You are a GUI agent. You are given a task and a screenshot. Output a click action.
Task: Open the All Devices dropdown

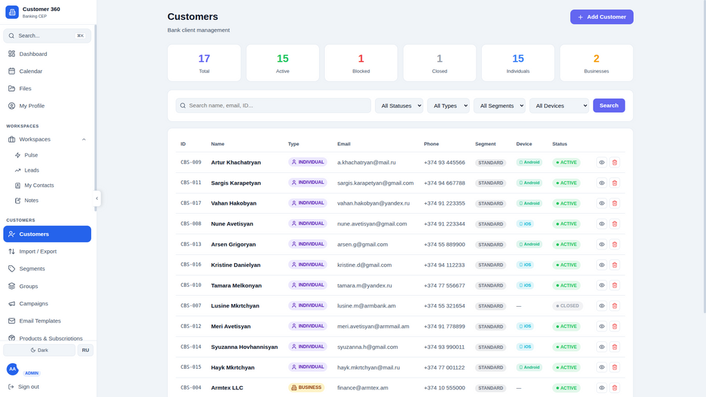click(558, 105)
